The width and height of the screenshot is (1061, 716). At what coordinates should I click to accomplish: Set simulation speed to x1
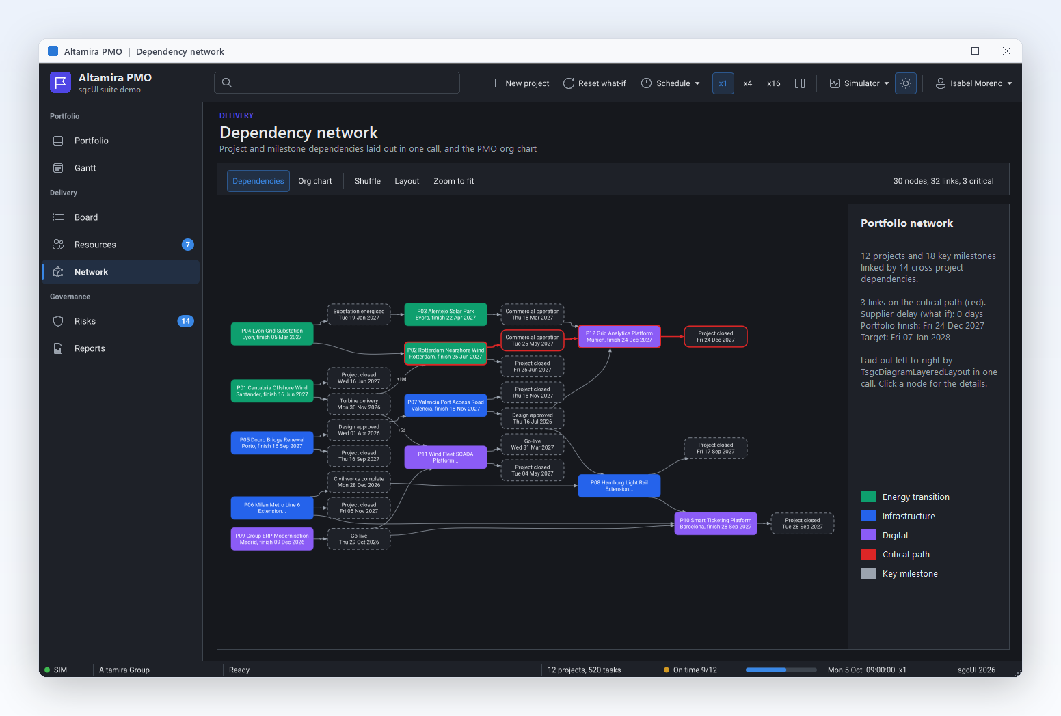pos(723,83)
